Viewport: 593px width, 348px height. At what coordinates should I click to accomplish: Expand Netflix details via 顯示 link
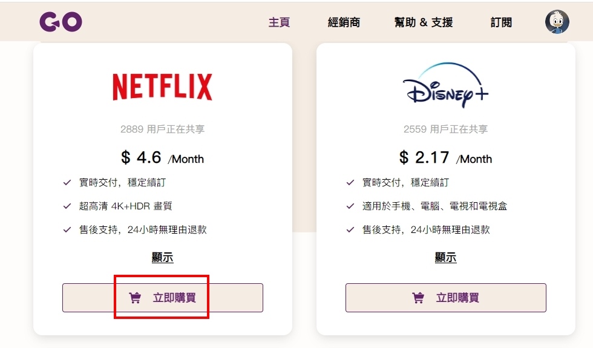[163, 257]
